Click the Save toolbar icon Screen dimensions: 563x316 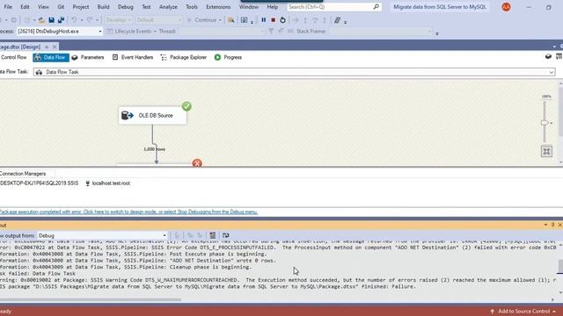(x=51, y=20)
